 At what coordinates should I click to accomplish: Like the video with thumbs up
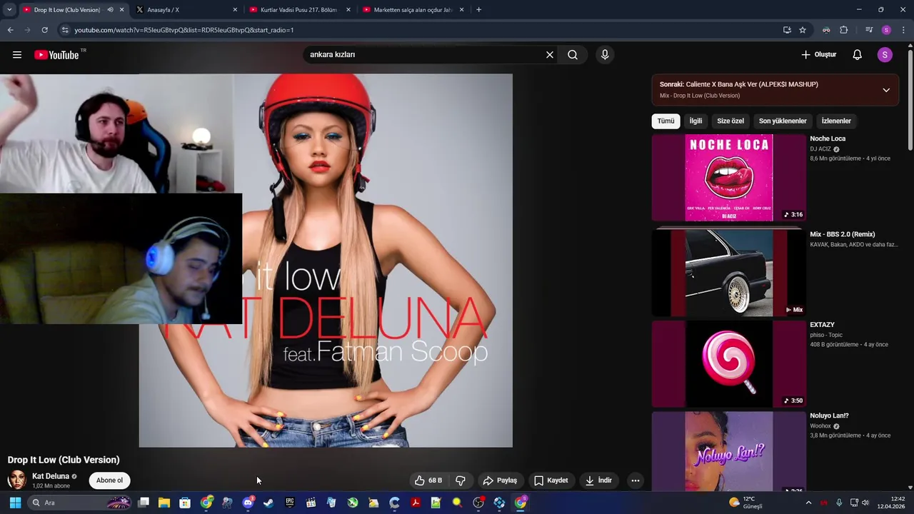[428, 480]
